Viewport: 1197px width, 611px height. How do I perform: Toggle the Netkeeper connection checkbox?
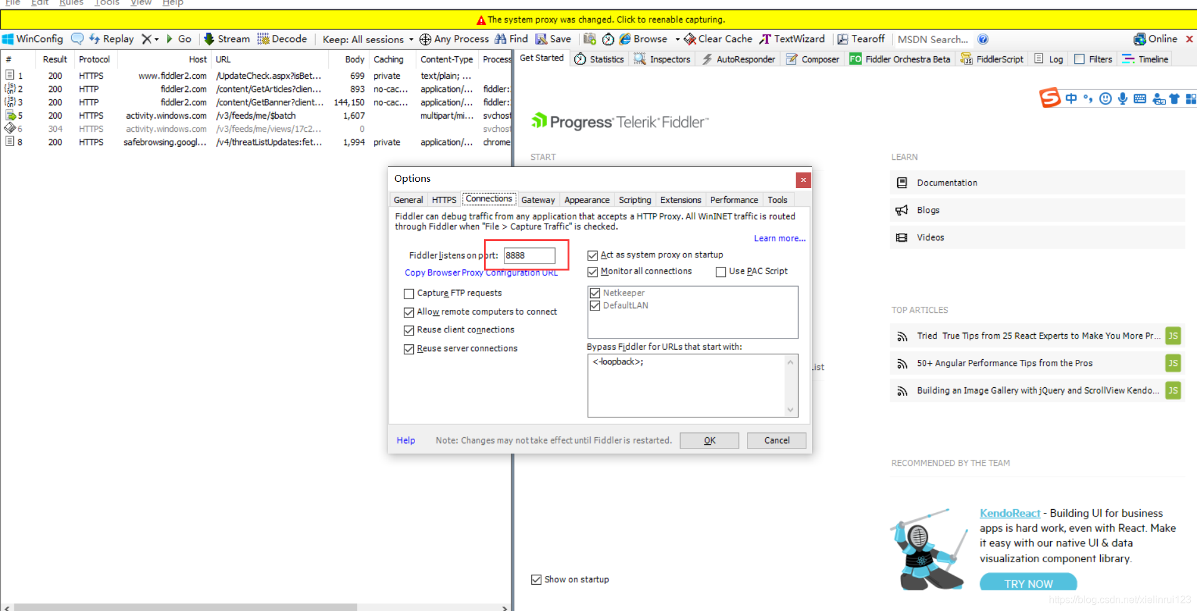(595, 293)
